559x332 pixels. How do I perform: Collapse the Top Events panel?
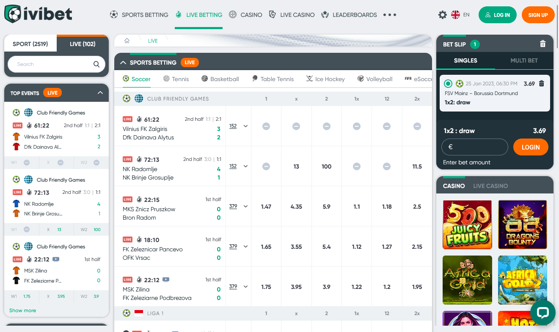[100, 93]
